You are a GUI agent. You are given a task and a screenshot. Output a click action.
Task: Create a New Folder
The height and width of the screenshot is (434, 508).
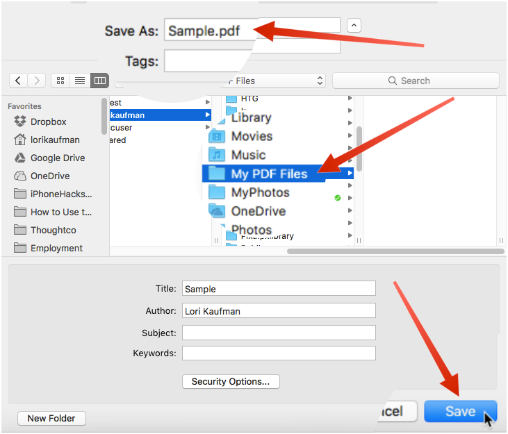pyautogui.click(x=51, y=418)
